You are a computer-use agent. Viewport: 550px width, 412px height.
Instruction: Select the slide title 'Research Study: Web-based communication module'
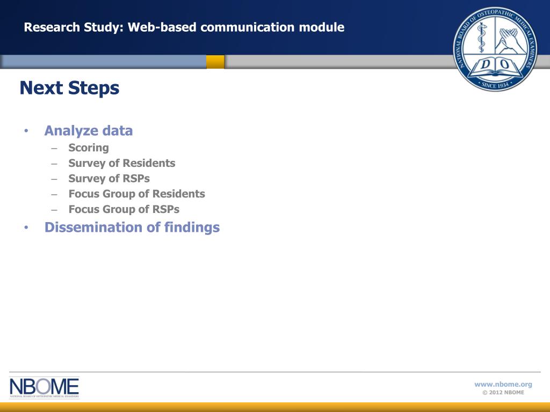(x=184, y=27)
